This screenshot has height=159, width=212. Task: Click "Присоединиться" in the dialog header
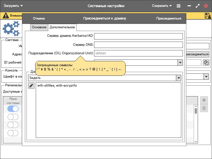[169, 19]
